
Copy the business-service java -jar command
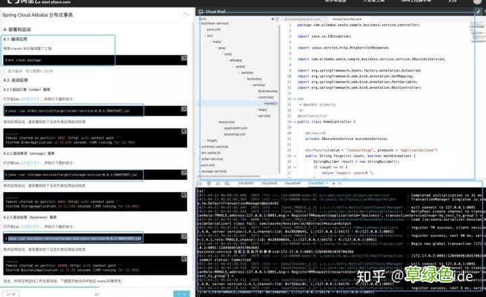click(x=184, y=236)
